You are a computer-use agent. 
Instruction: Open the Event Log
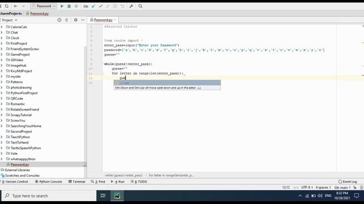(348, 181)
